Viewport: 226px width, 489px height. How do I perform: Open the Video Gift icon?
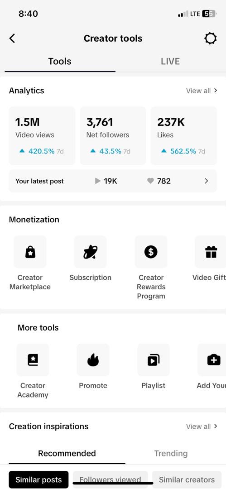pyautogui.click(x=211, y=252)
